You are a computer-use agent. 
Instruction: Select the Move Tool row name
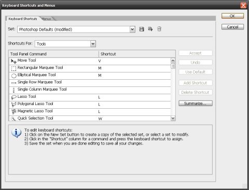pos(27,61)
